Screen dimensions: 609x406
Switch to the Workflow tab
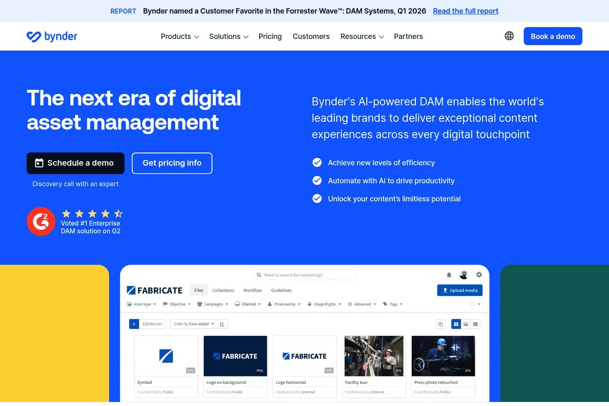pyautogui.click(x=253, y=290)
